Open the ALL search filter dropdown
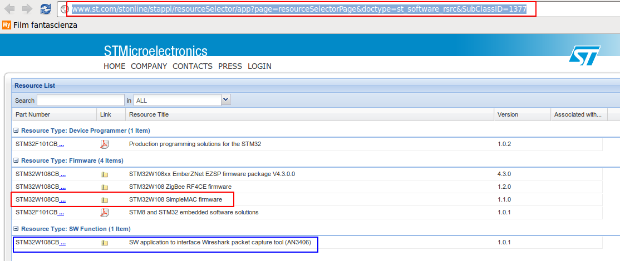The image size is (620, 261). click(x=226, y=100)
